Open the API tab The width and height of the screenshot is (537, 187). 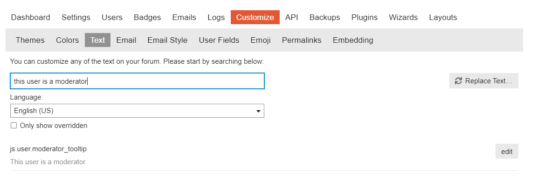292,17
